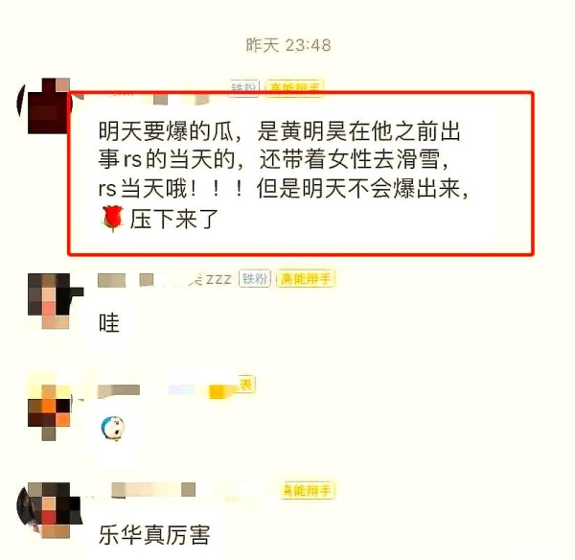
Task: Select the 铁粉 badge next to zzz username
Action: 255,278
